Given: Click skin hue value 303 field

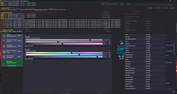Looking at the screenshot, I should (106, 40).
